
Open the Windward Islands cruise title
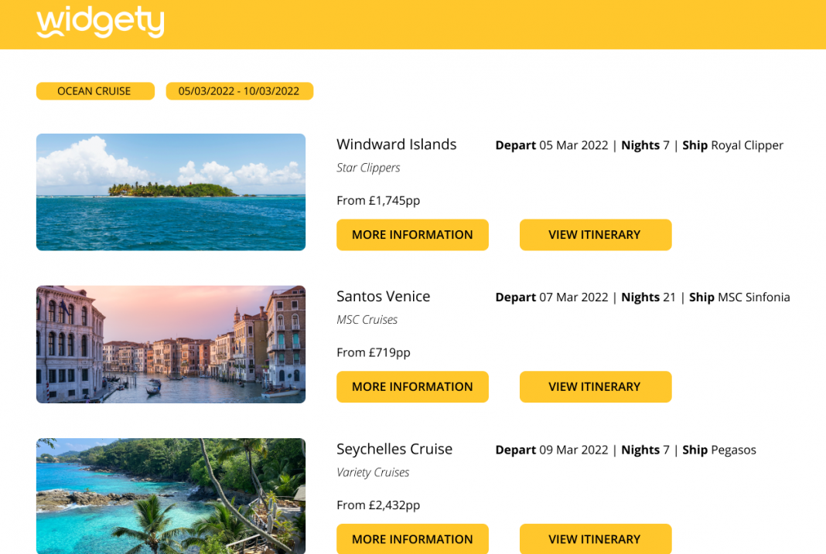pos(396,144)
